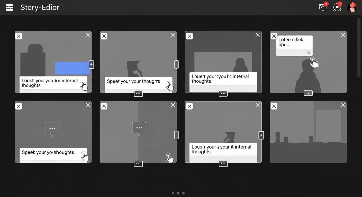Close the 'you lin internal thoughts' panel
362x197 pixels.
pos(258,35)
